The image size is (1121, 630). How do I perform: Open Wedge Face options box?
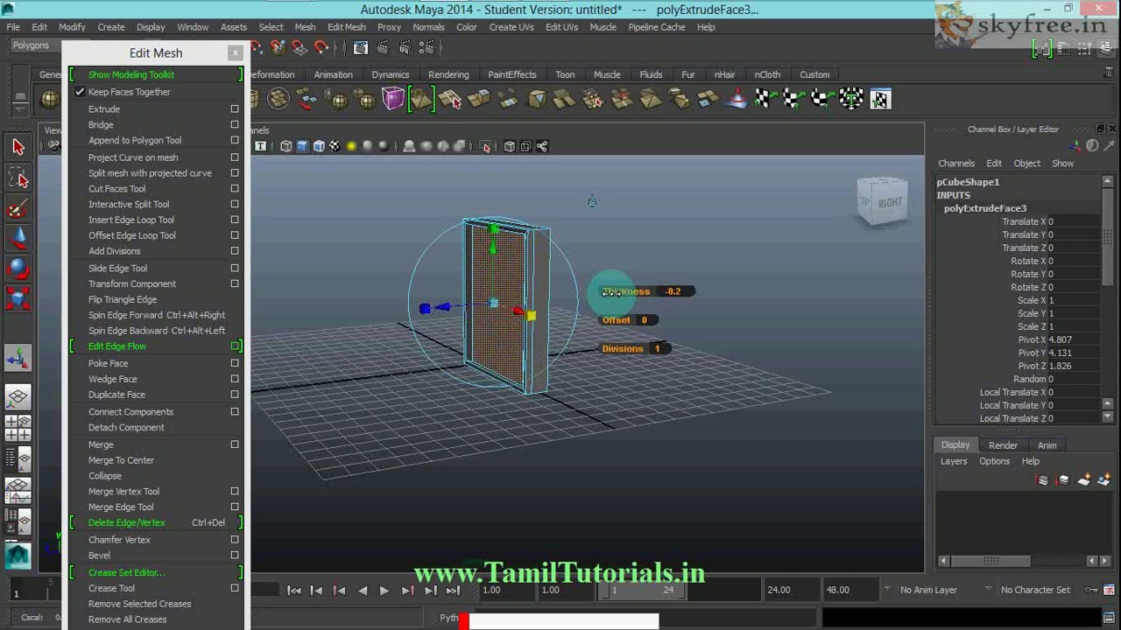235,380
